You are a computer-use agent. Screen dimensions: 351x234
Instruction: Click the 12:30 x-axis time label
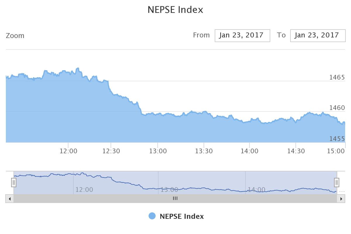111,151
